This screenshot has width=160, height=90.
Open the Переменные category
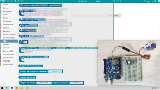click(8, 24)
